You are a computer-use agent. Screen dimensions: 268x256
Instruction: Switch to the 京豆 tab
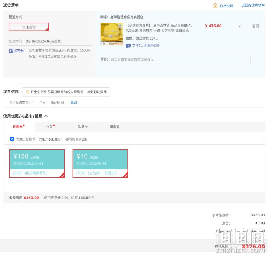tap(50, 127)
